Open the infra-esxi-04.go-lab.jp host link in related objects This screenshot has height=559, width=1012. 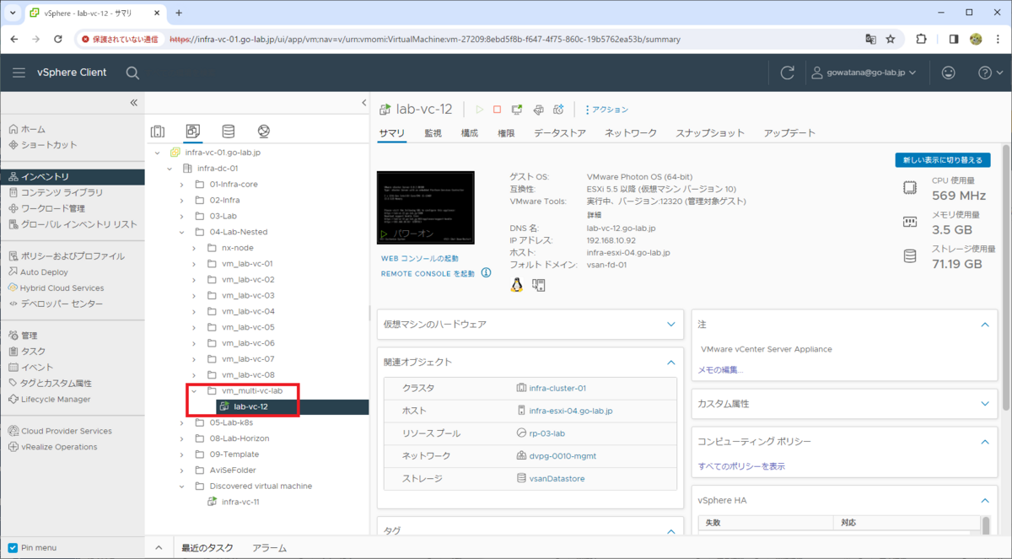571,411
